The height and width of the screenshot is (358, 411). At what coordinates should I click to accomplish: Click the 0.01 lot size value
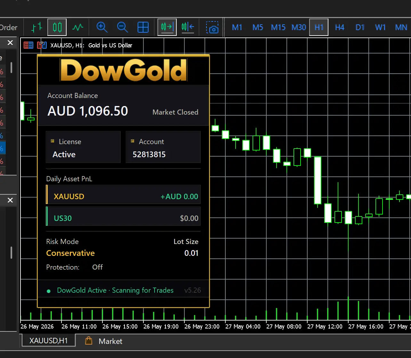[191, 253]
